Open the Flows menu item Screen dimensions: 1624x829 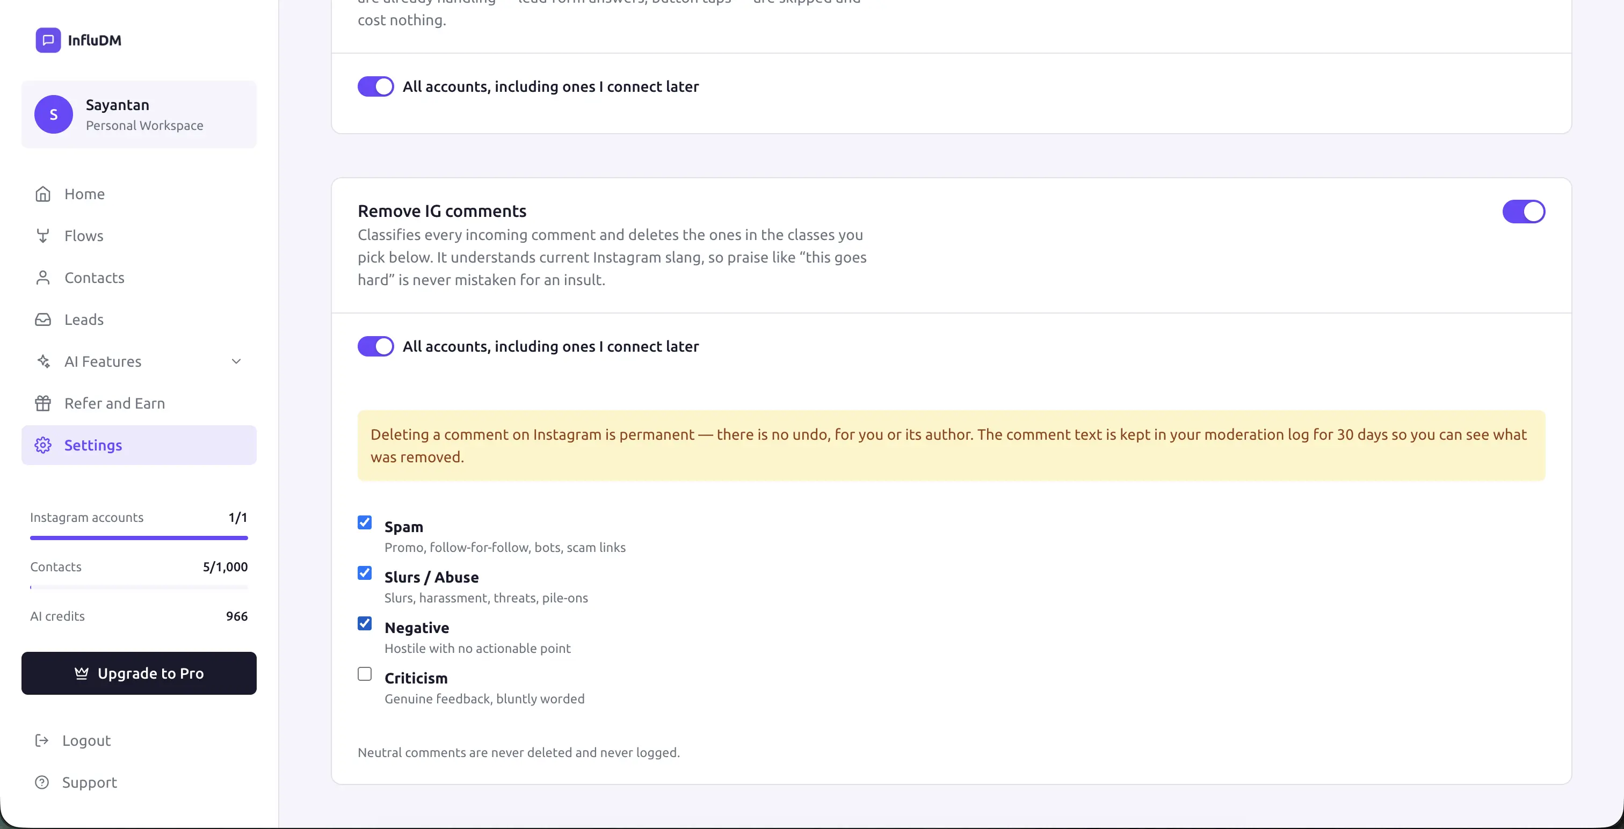[x=139, y=236]
